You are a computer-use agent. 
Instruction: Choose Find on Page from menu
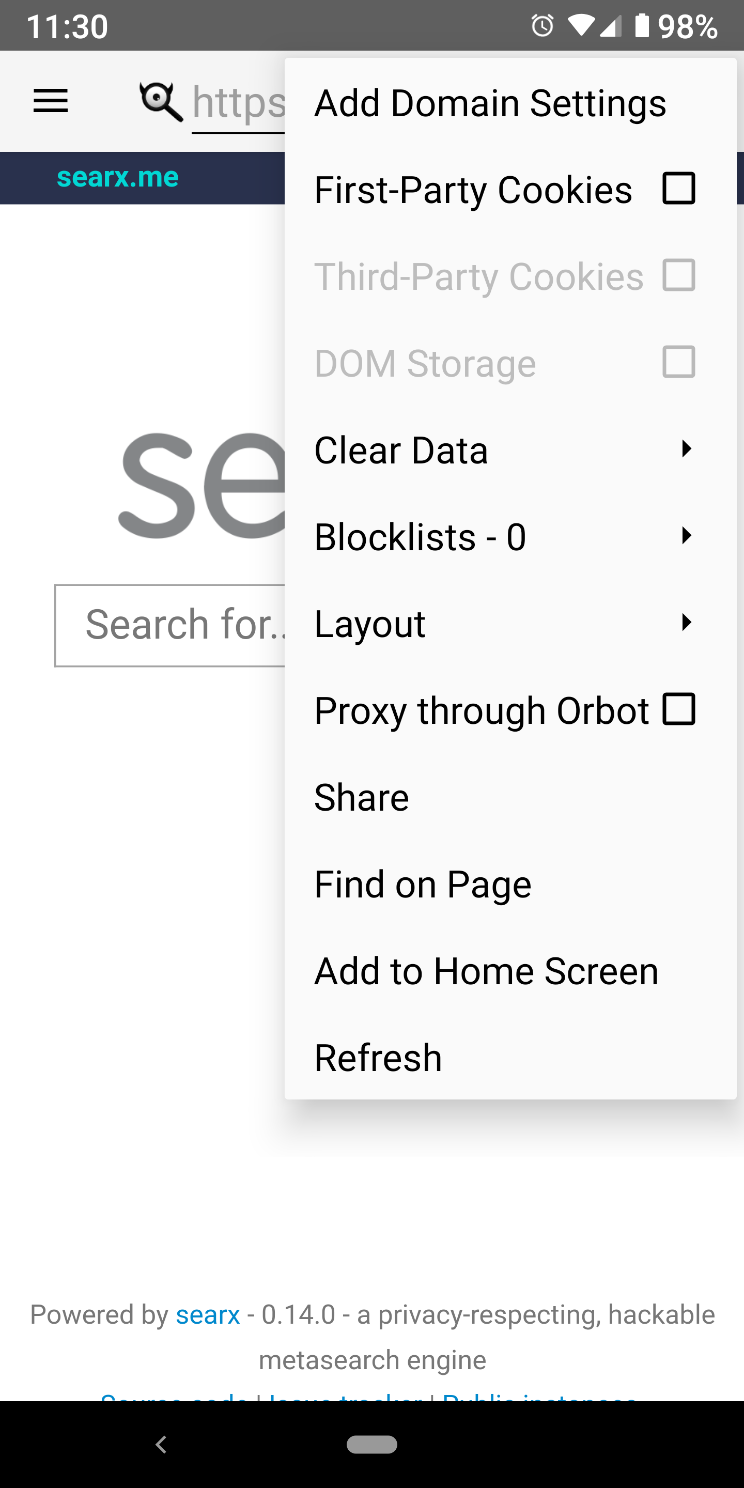510,885
